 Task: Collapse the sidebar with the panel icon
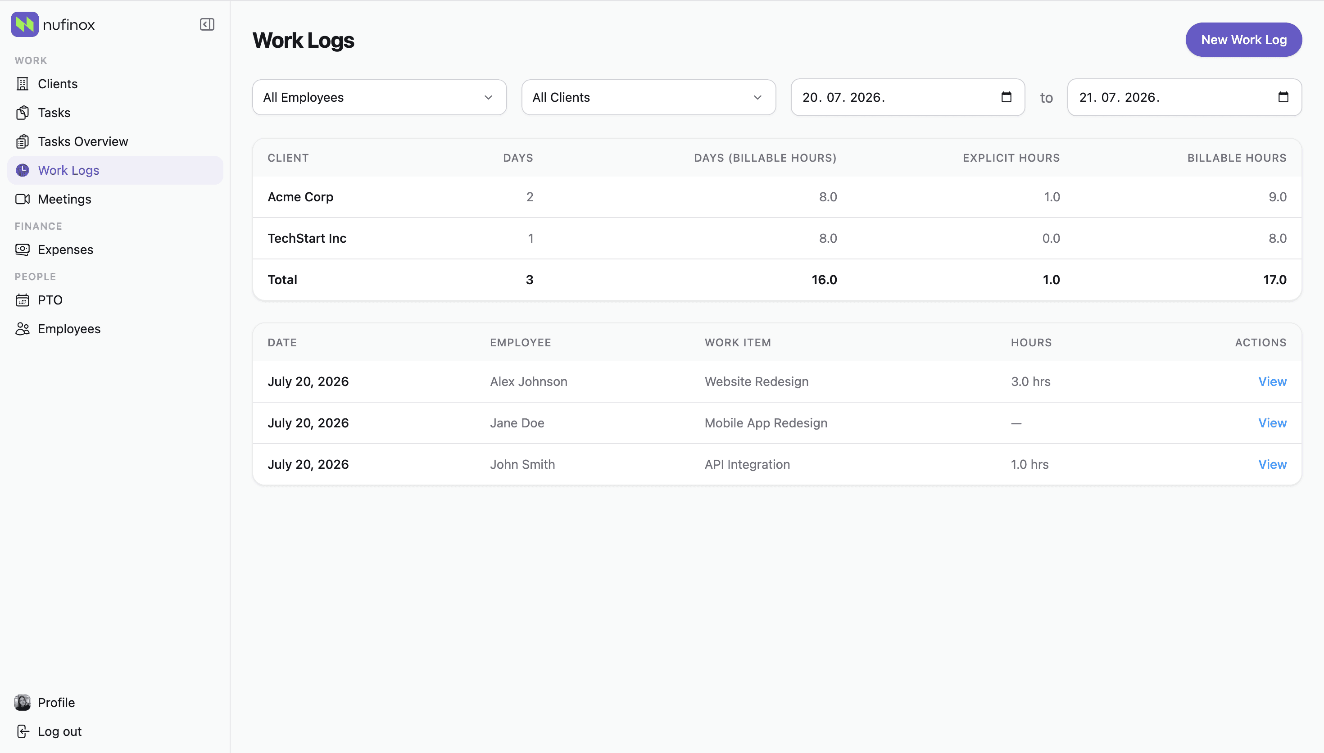(x=207, y=24)
